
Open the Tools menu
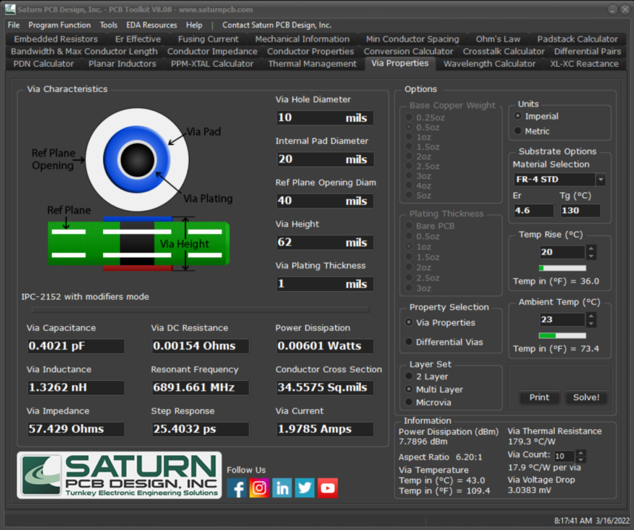point(108,24)
